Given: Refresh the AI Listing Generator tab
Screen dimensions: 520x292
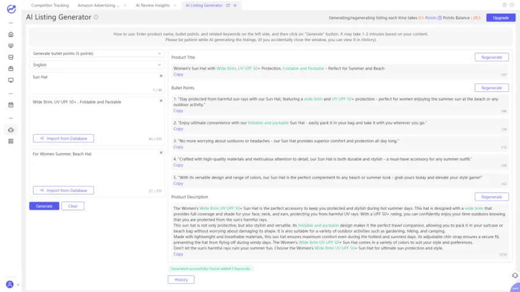Looking at the screenshot, I should [228, 5].
